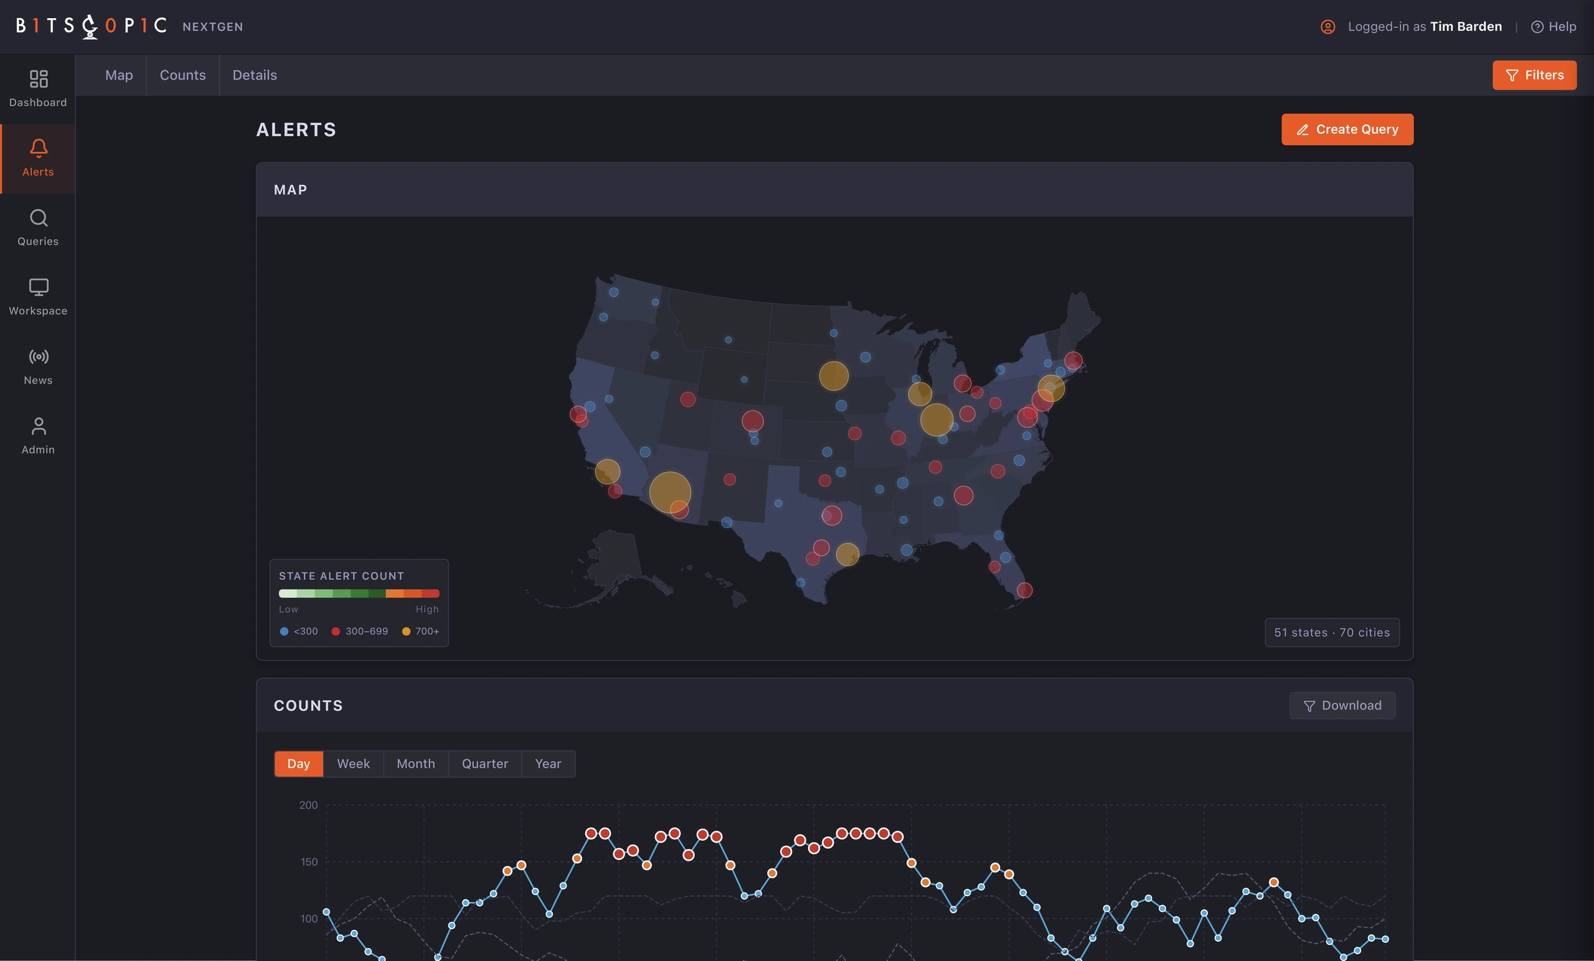This screenshot has width=1594, height=961.
Task: Open the News broadcast icon
Action: 38,357
